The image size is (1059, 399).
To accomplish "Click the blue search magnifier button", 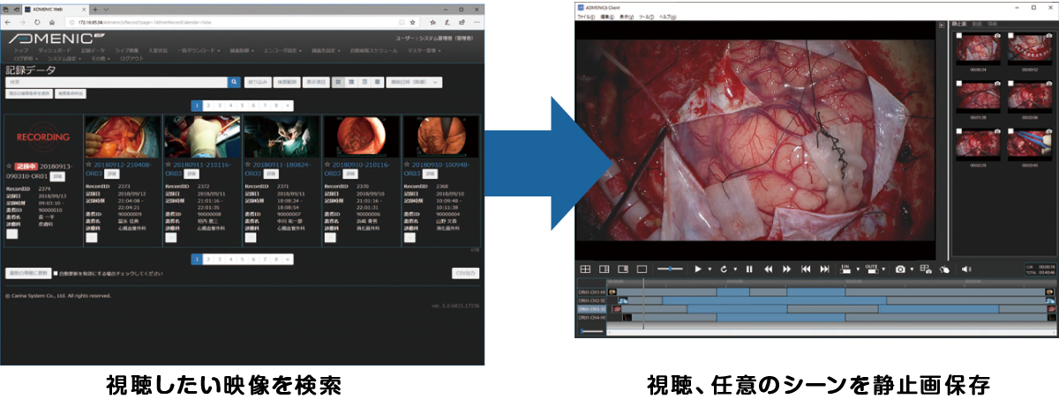I will [x=234, y=82].
